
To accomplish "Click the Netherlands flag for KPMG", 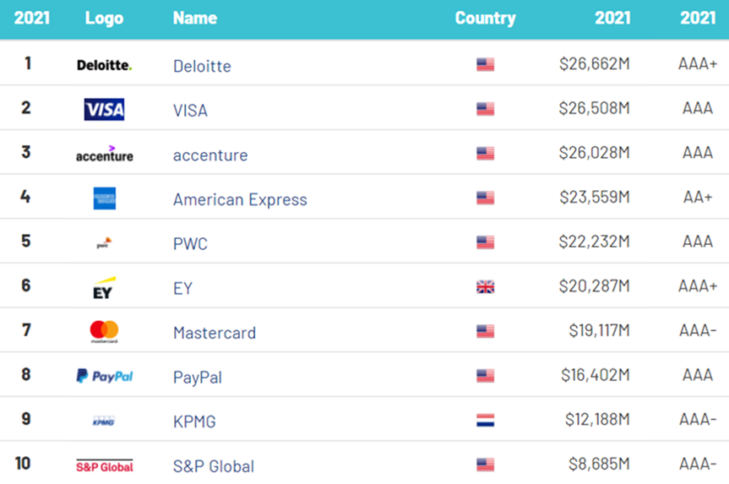I will [486, 421].
